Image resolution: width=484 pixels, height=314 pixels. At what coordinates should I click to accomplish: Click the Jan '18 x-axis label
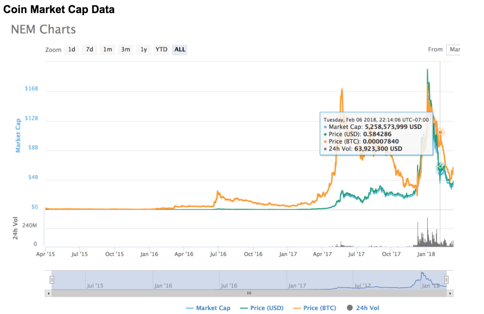click(x=426, y=254)
